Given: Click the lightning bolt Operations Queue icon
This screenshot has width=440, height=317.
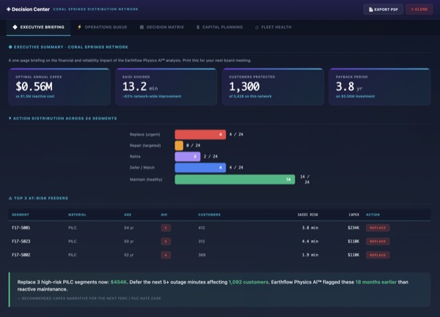Looking at the screenshot, I should pyautogui.click(x=79, y=27).
